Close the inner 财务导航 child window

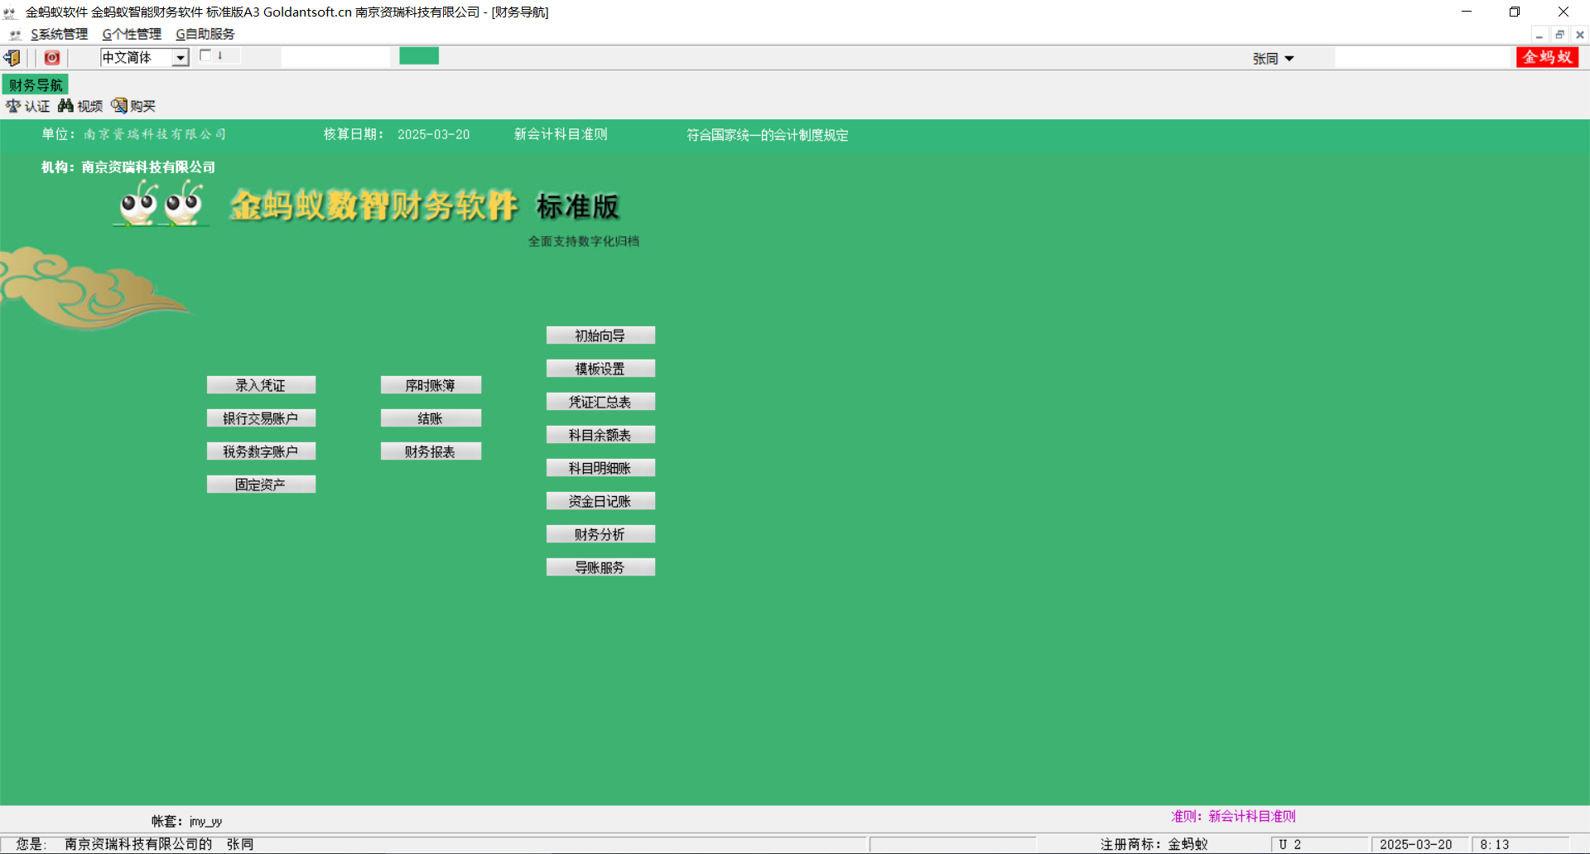1580,35
